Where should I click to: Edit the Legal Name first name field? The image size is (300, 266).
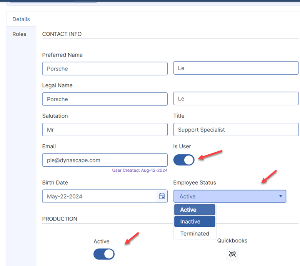coord(105,99)
